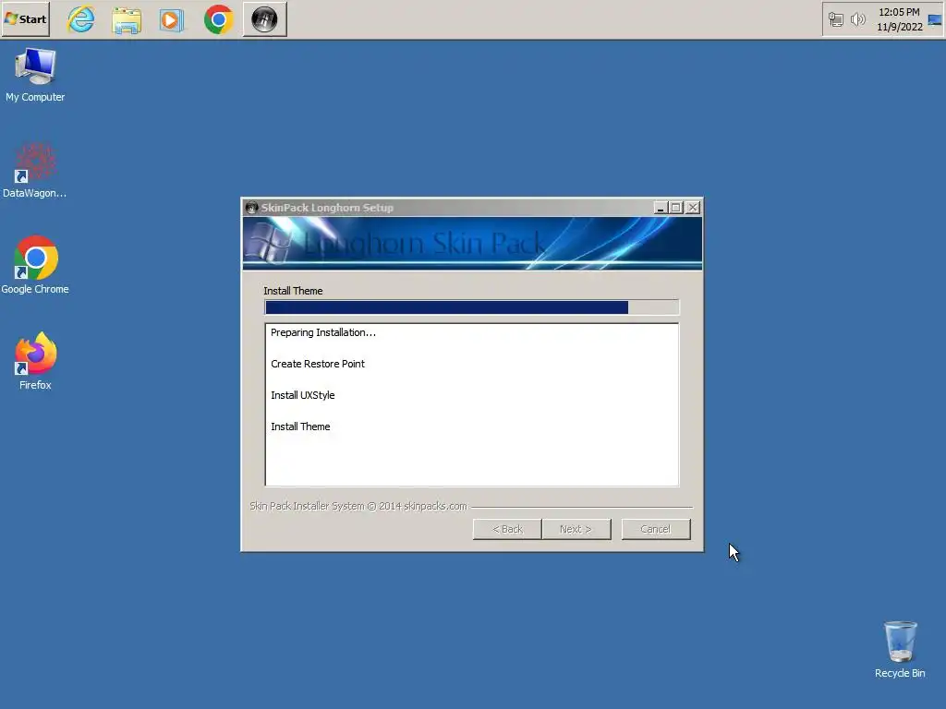
Task: Open the network tray icon
Action: coord(835,20)
